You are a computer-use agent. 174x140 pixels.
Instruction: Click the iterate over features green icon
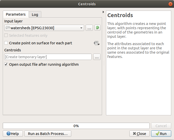pyautogui.click(x=97, y=28)
